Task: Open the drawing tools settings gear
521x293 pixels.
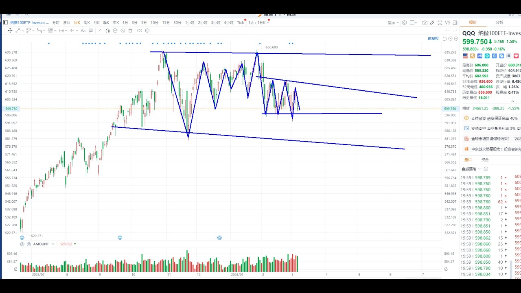Action: coord(147,31)
